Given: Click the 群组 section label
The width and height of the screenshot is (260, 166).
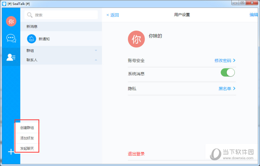Looking at the screenshot, I should 30,51.
